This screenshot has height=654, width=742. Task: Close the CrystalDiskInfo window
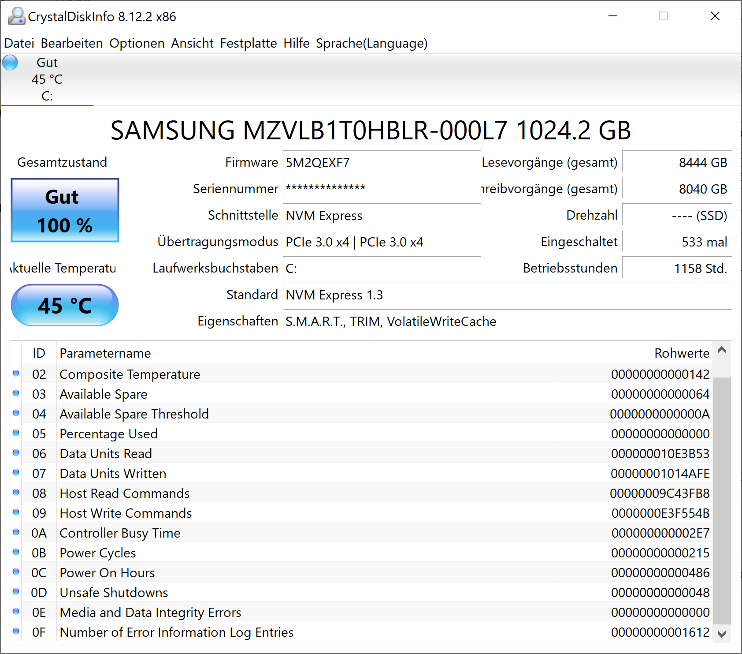point(715,16)
